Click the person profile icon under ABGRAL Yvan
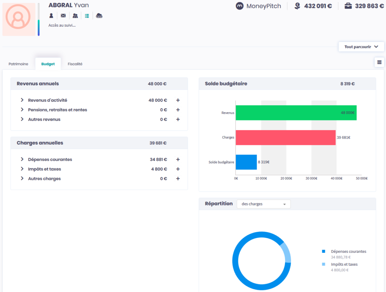This screenshot has width=386, height=292. click(x=51, y=16)
